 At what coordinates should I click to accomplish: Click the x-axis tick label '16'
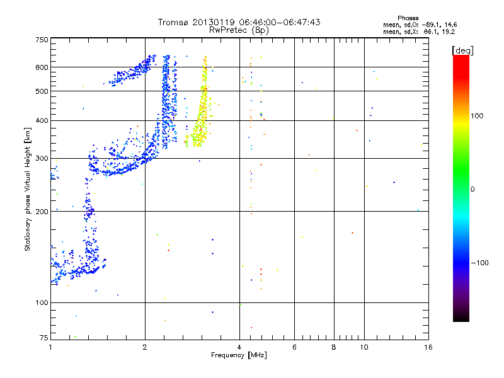tap(428, 347)
